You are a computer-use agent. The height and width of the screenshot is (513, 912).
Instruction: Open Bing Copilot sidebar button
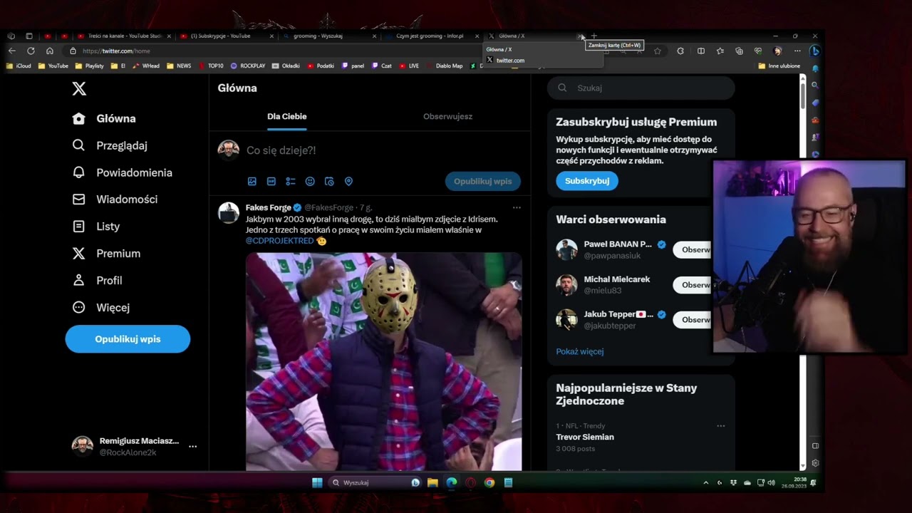pyautogui.click(x=815, y=51)
